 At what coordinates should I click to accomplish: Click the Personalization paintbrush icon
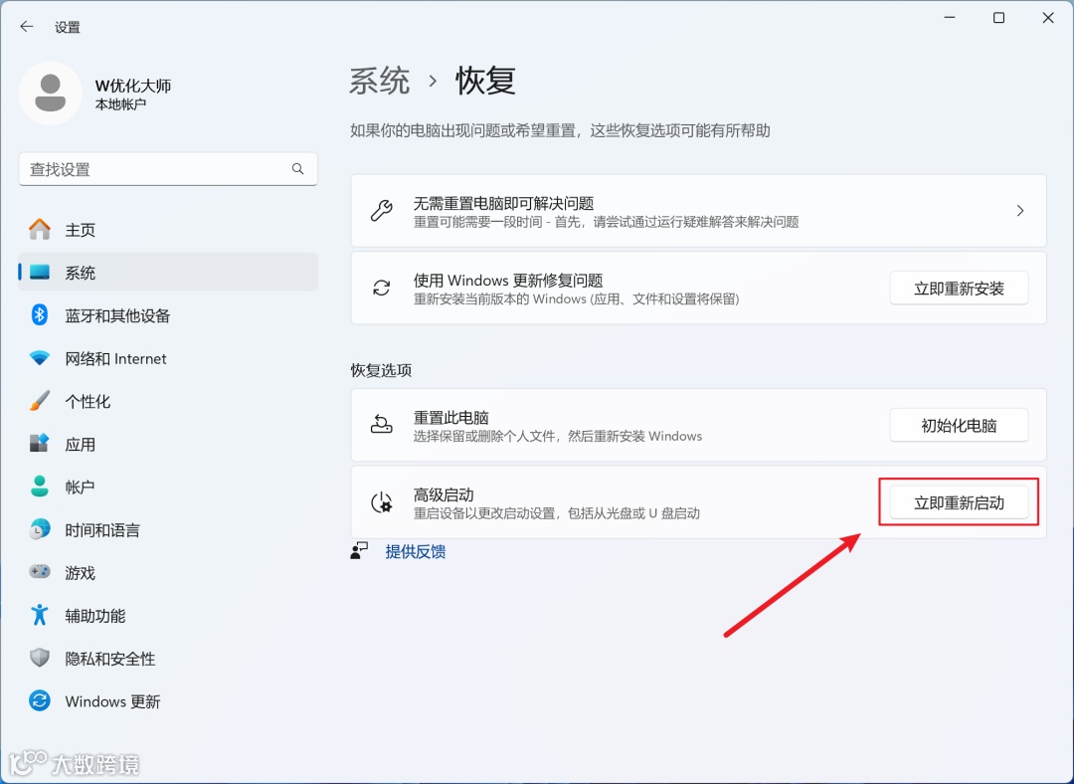point(40,401)
